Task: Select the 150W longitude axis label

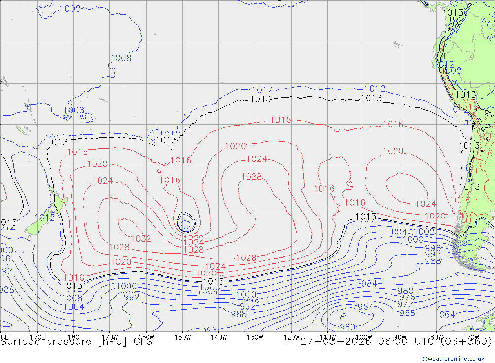Action: (x=183, y=337)
